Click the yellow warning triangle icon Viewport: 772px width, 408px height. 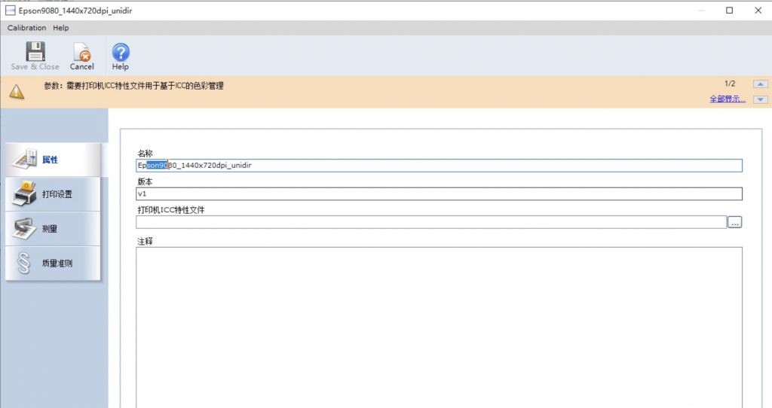17,91
